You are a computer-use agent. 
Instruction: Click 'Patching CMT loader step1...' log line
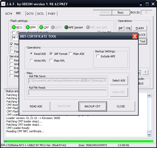coord(24,121)
